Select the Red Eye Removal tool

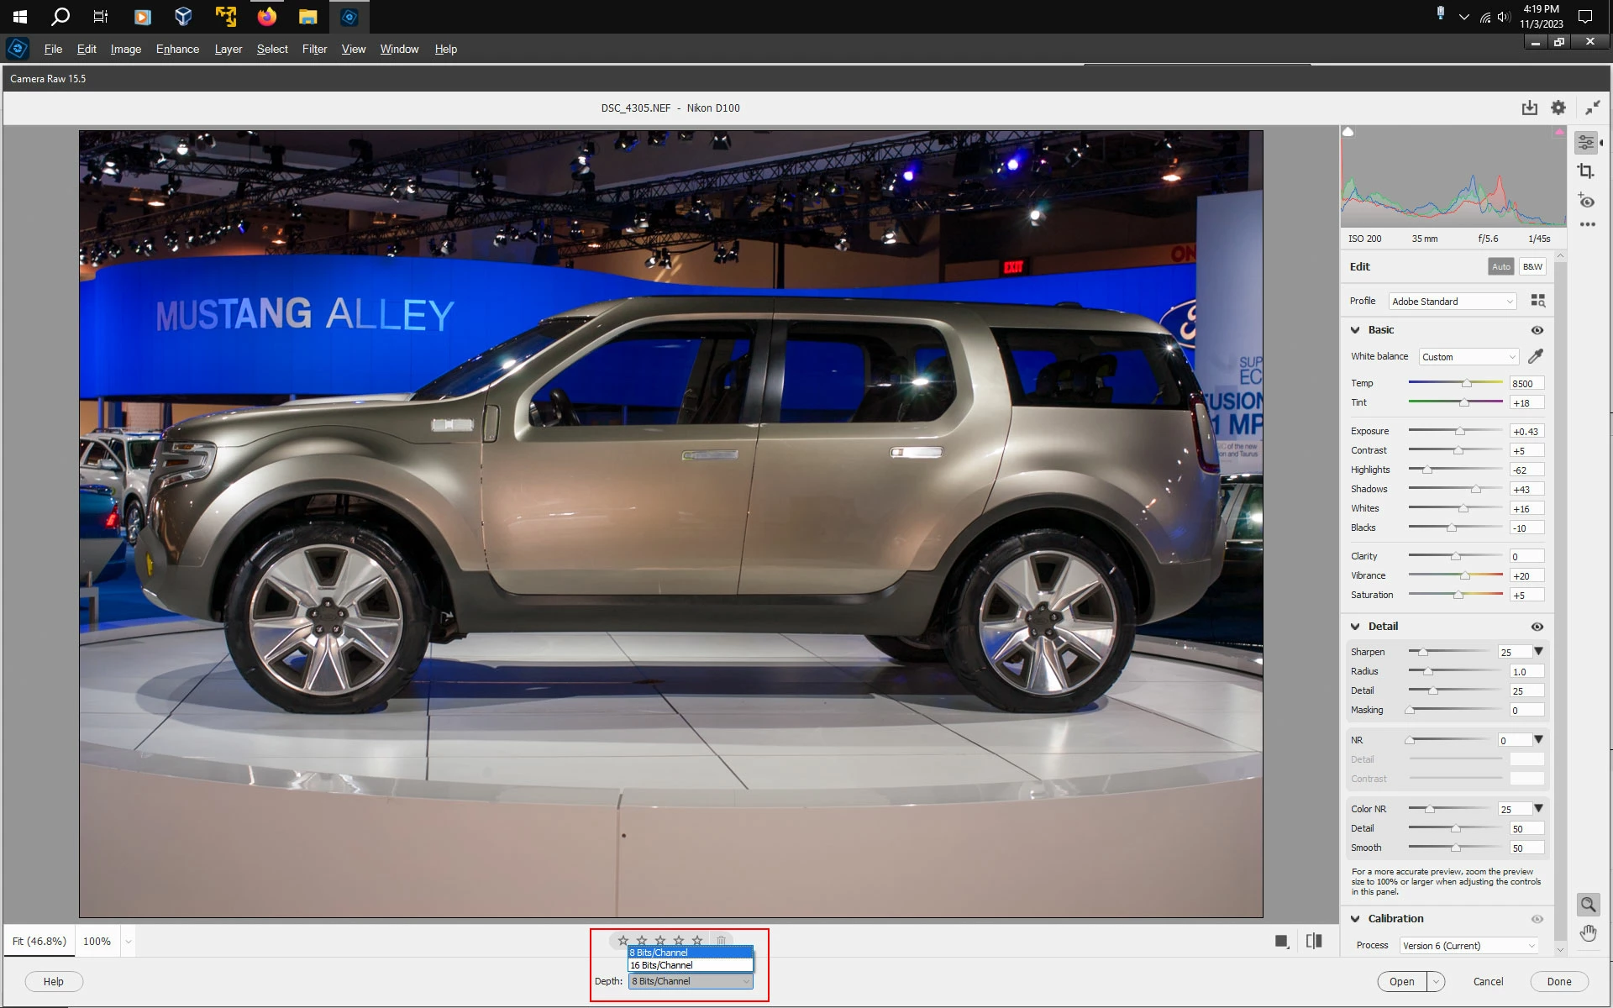[1586, 201]
